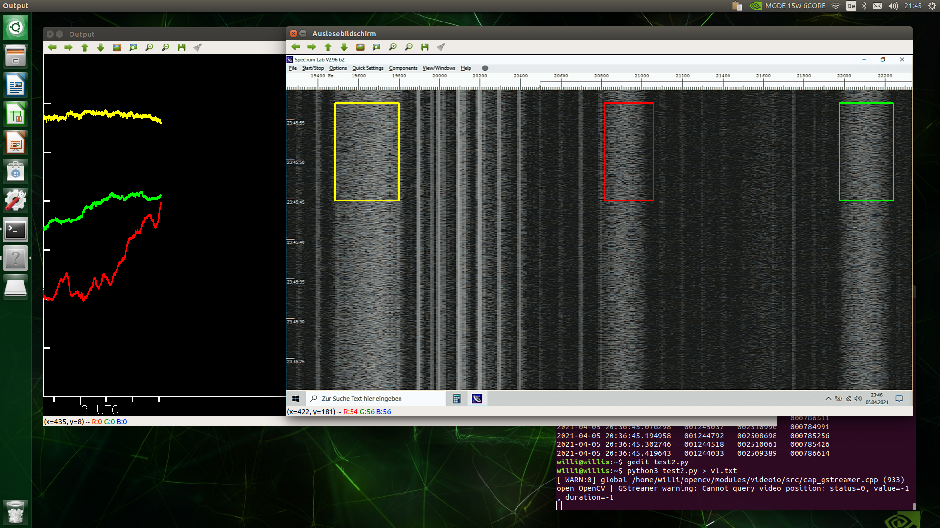Open Files manager from the dock

[16, 56]
